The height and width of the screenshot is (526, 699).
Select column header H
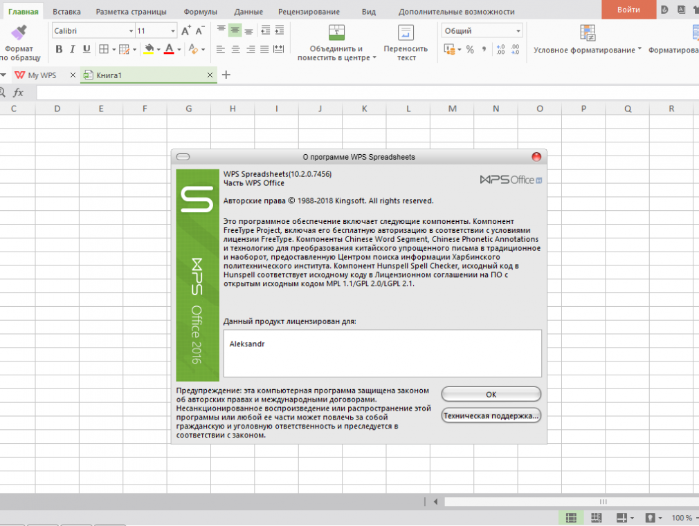click(233, 109)
